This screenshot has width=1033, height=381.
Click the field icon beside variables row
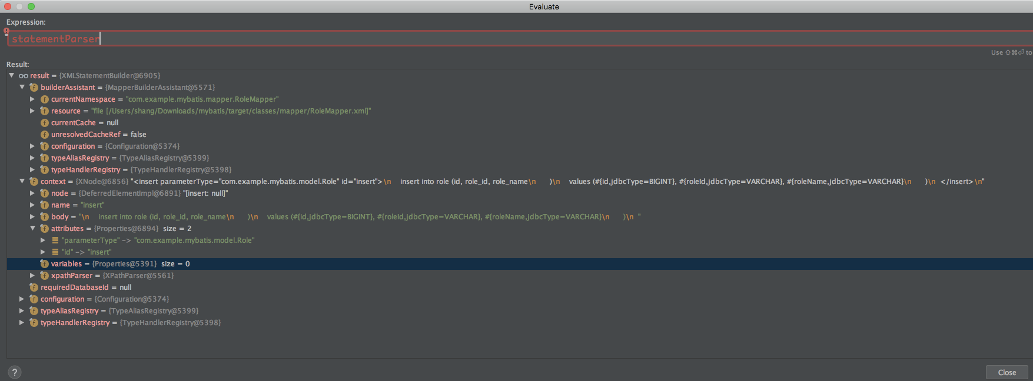44,264
